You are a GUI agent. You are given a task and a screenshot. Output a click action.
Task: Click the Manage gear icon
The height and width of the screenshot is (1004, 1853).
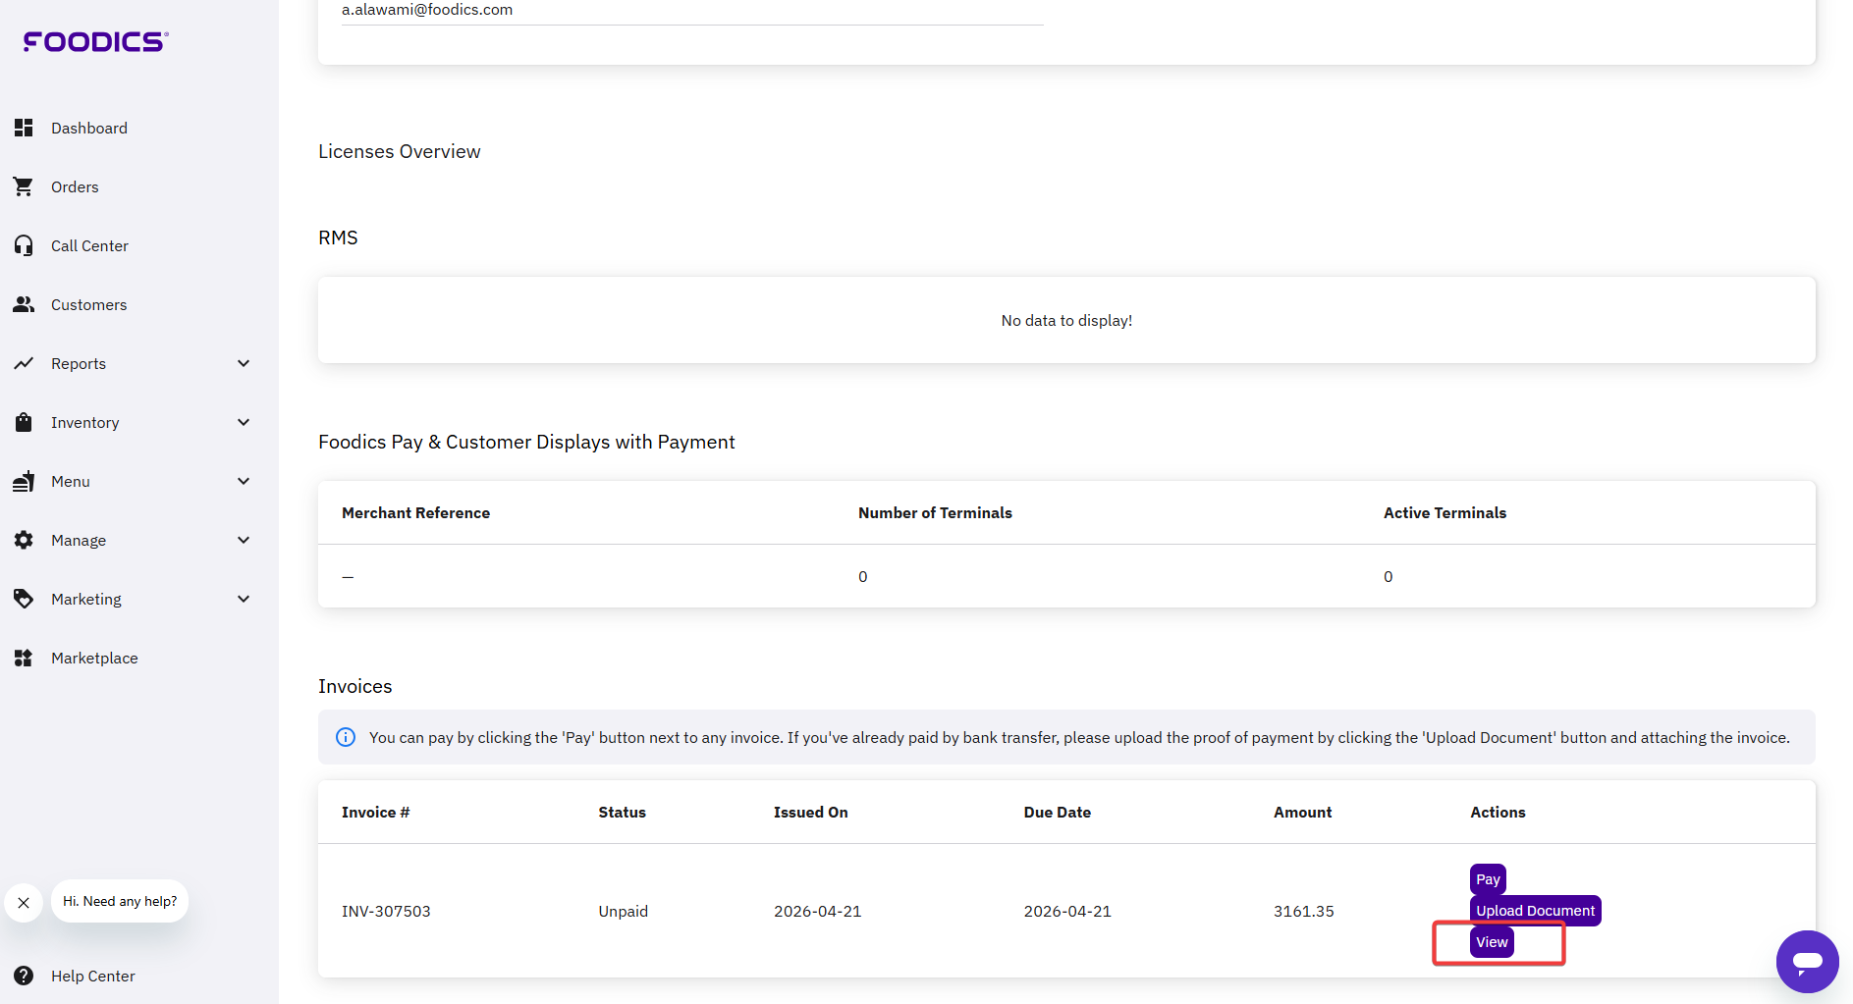(24, 540)
